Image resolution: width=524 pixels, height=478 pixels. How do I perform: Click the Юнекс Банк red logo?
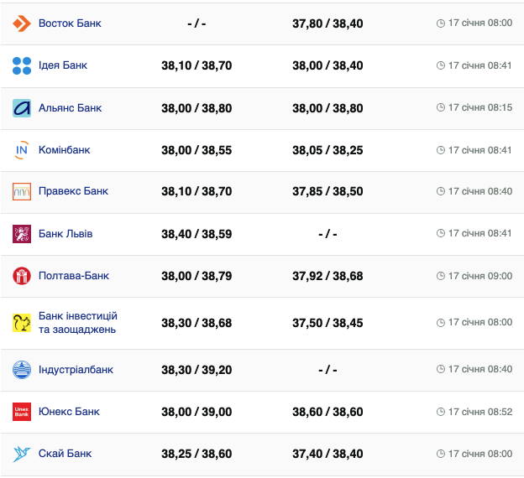(x=22, y=412)
